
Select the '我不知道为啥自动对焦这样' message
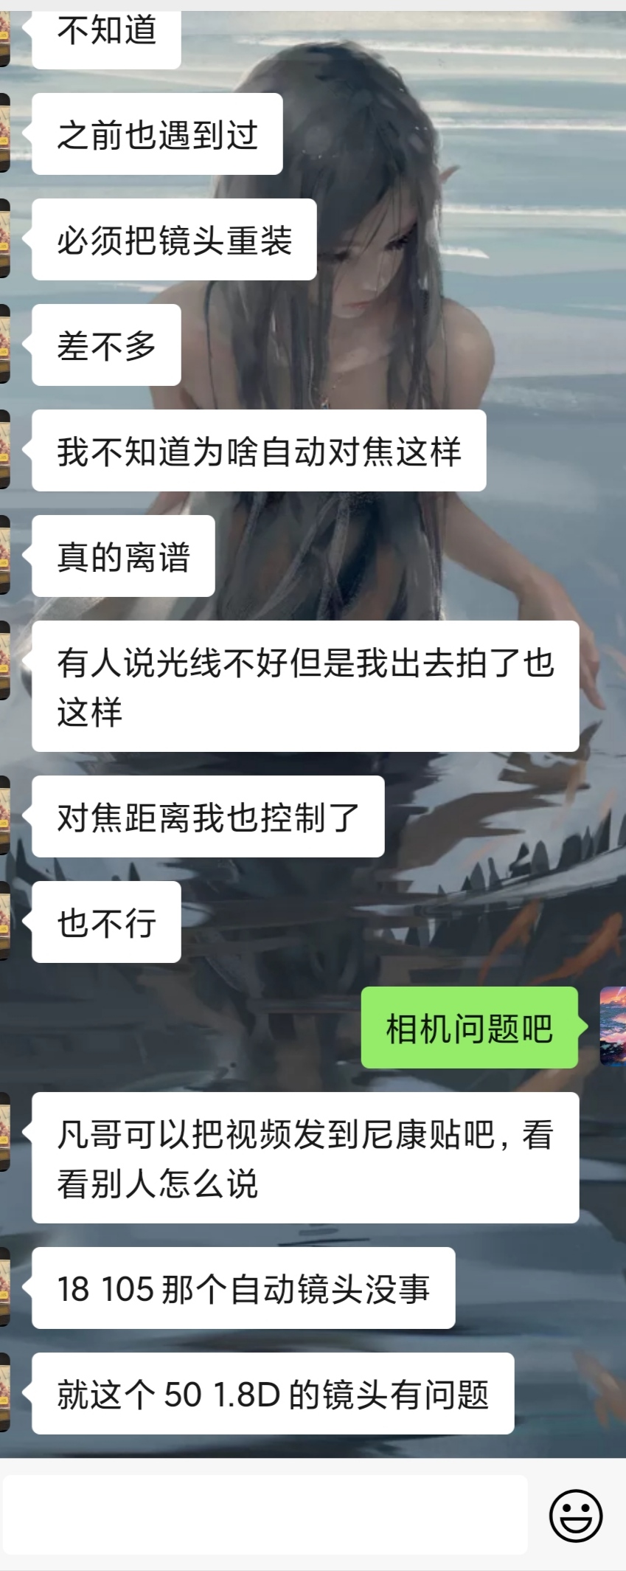259,450
